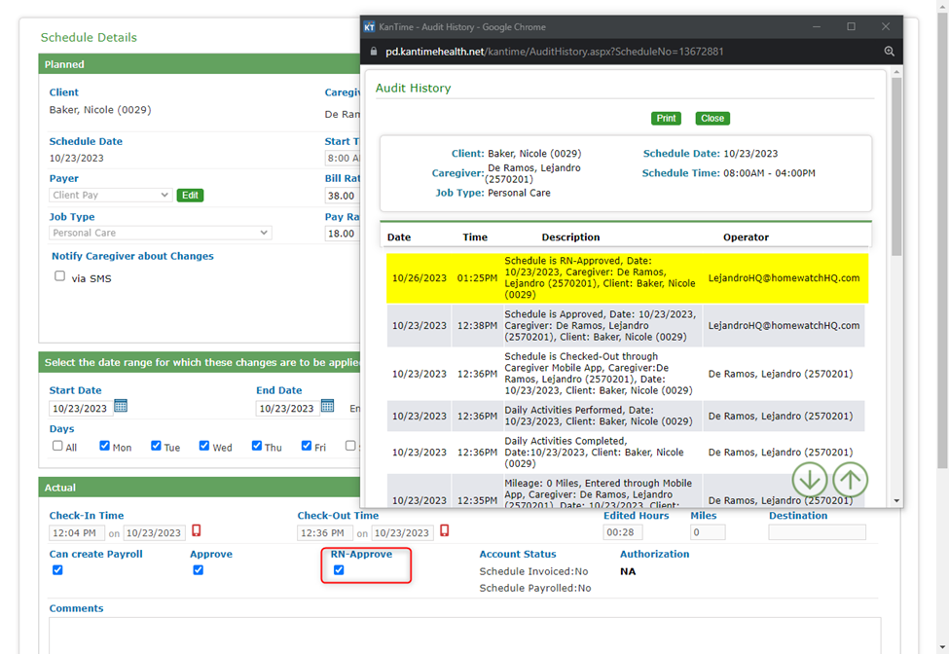Click the Start Date calendar icon
The width and height of the screenshot is (949, 654).
coord(121,406)
